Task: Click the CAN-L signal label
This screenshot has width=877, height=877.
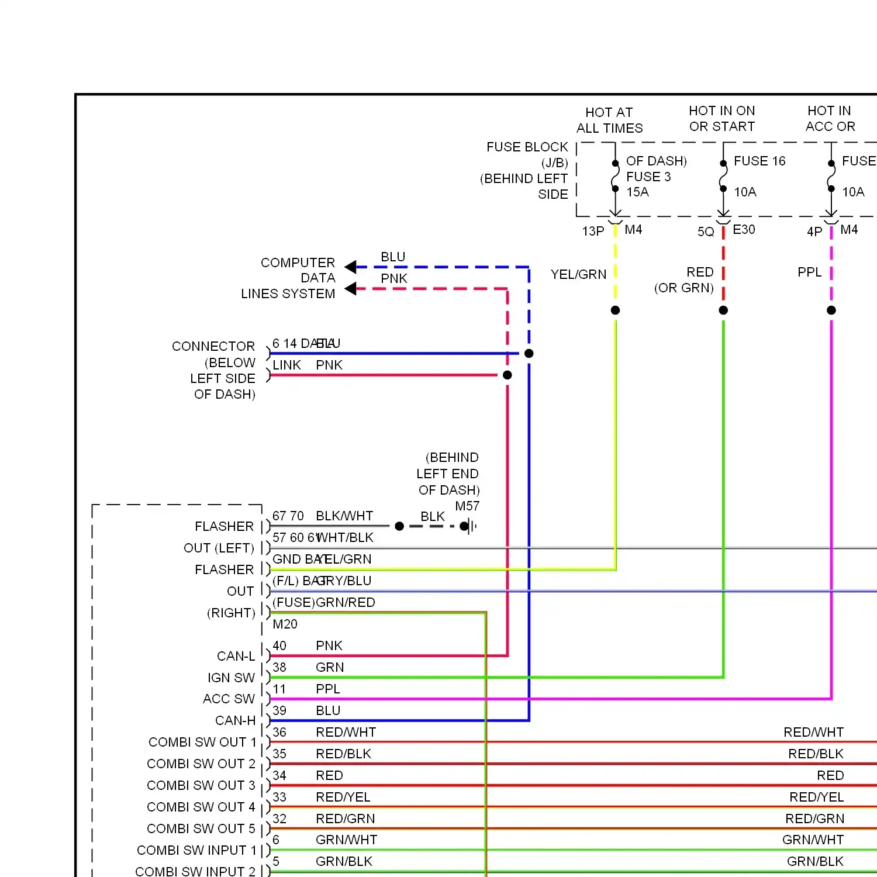Action: tap(236, 656)
